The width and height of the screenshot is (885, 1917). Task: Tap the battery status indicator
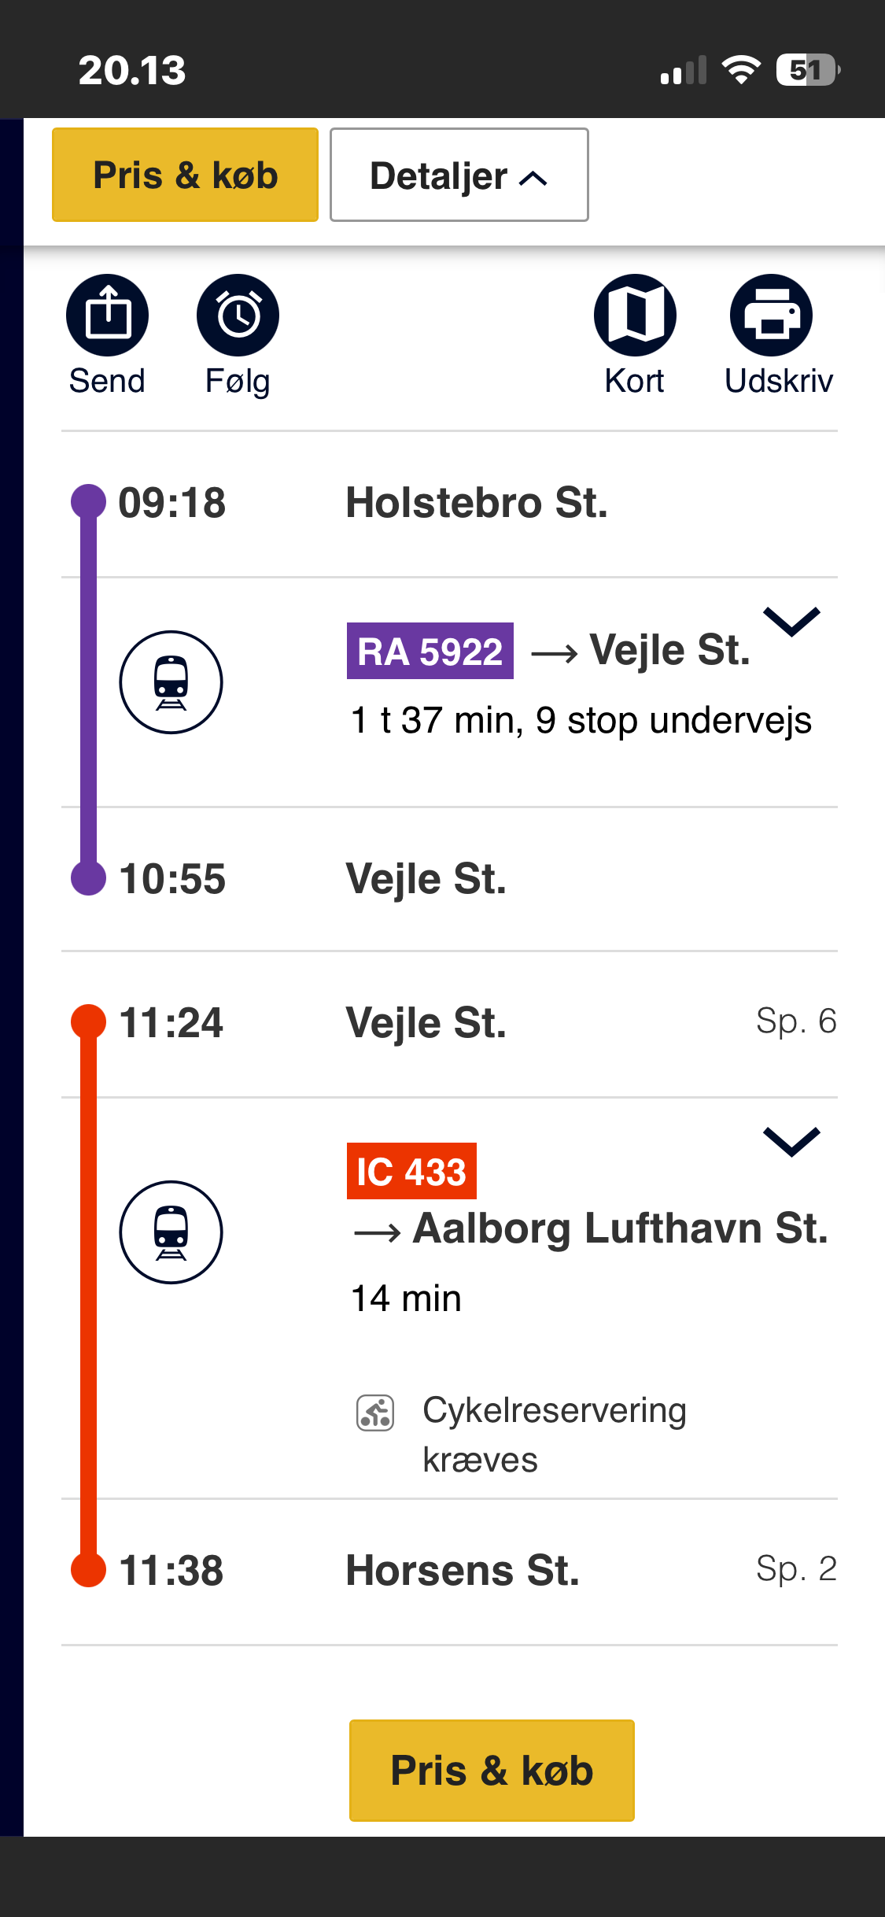tap(807, 70)
